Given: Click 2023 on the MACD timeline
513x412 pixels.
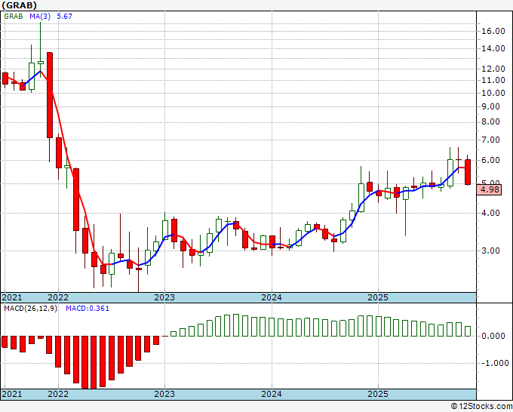Looking at the screenshot, I should point(164,394).
